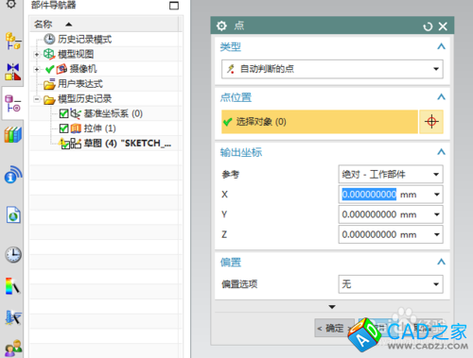Viewport: 473px width, 358px height.
Task: Click the Cameras icon in tree
Action: click(x=61, y=69)
